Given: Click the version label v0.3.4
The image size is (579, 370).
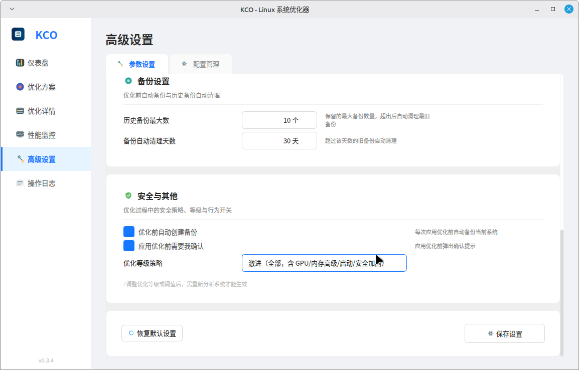Looking at the screenshot, I should (x=46, y=360).
